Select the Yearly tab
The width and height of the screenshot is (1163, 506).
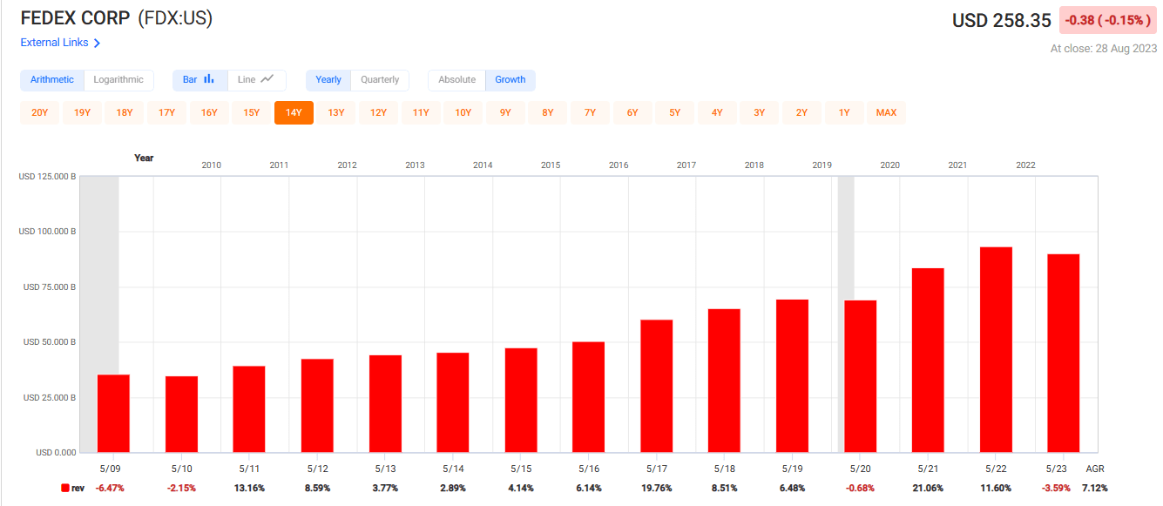click(x=328, y=79)
